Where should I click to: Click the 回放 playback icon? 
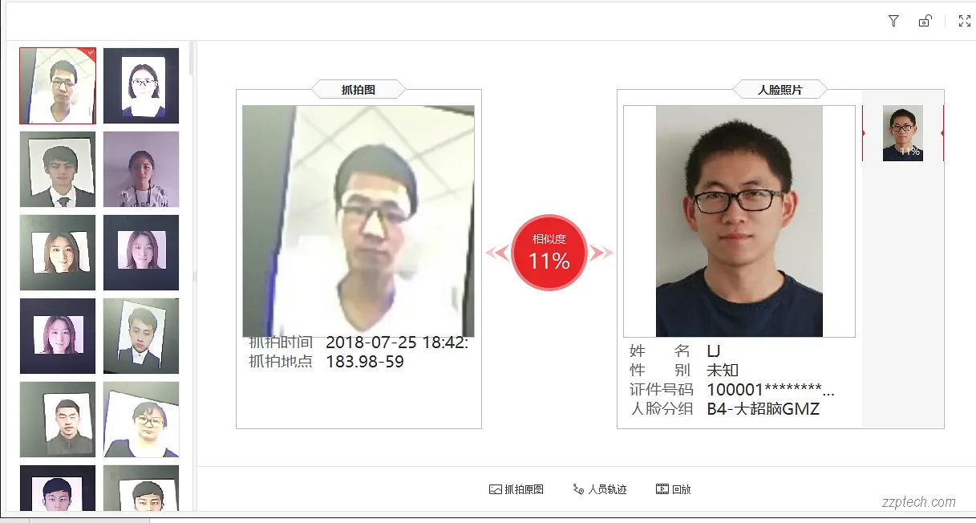[x=662, y=489]
